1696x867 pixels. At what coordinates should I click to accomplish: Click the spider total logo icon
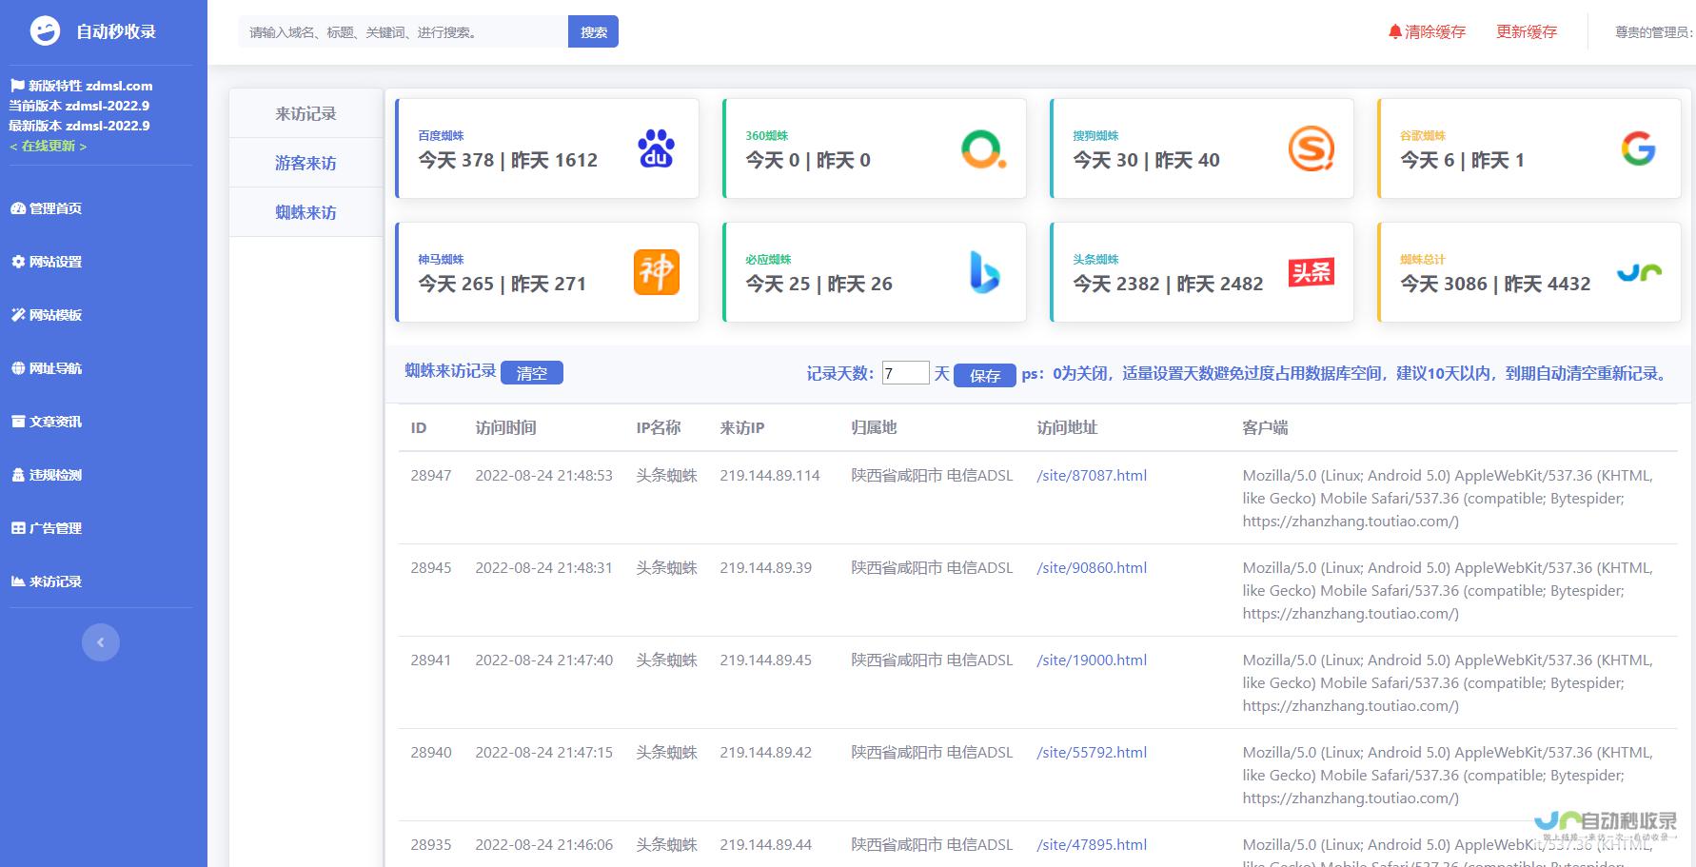coord(1639,273)
